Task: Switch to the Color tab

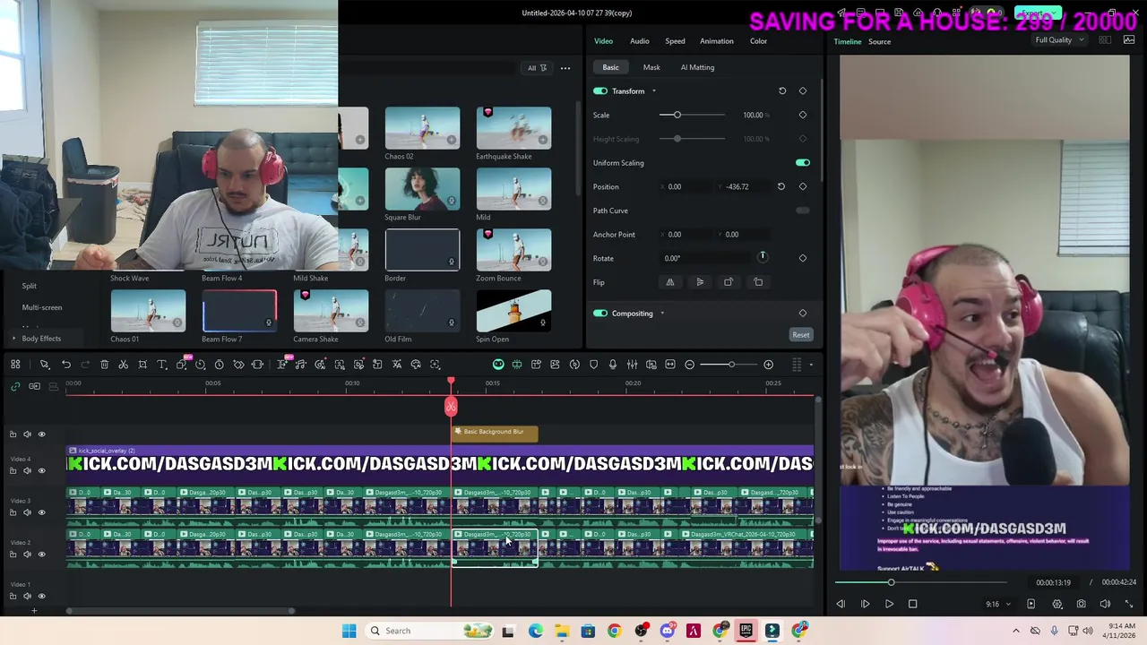Action: 758,41
